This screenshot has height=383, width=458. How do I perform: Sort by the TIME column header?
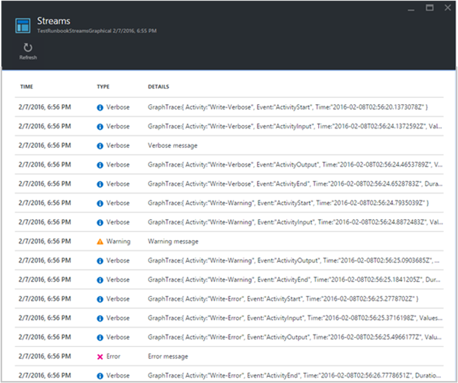26,87
